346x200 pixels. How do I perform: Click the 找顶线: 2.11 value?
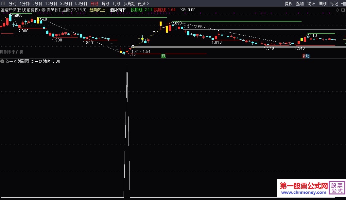pos(141,10)
